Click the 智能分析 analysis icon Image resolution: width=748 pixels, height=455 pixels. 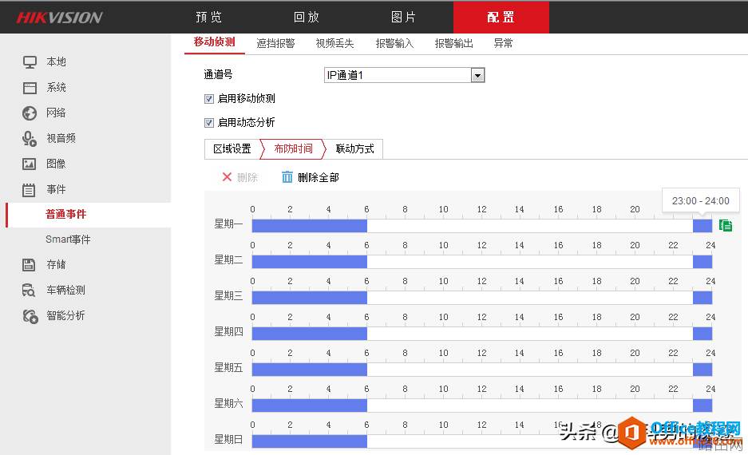point(30,316)
